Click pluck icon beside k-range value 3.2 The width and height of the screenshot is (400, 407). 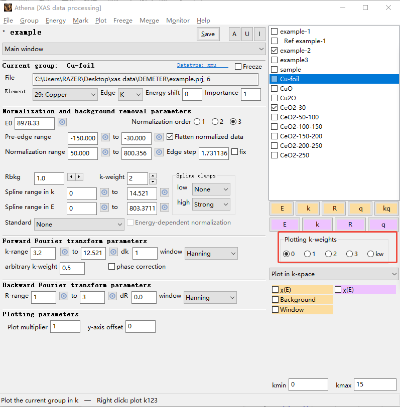tap(64, 252)
